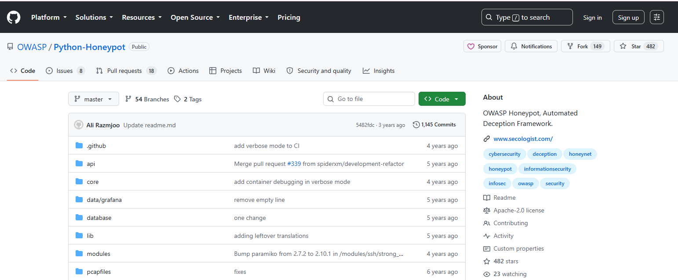Click the Sign up button
Screen dimensions: 678x280
[628, 18]
